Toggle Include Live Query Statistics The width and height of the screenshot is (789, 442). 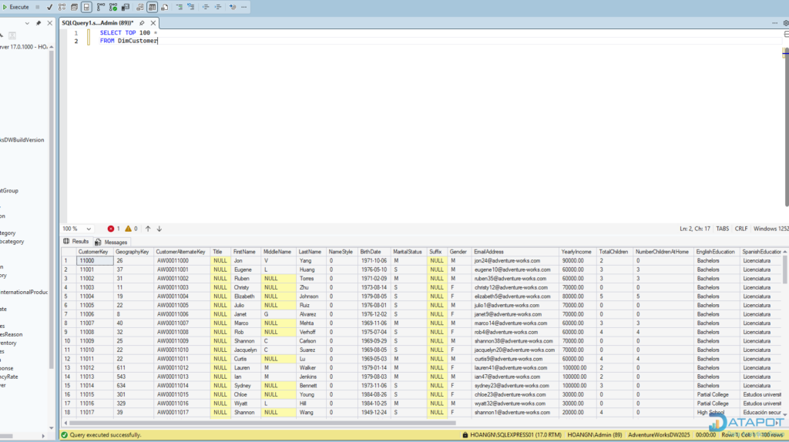point(113,7)
